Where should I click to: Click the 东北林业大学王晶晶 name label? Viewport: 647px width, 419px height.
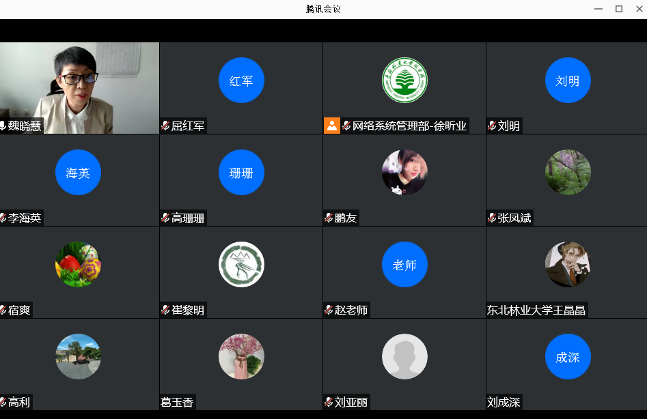(536, 310)
